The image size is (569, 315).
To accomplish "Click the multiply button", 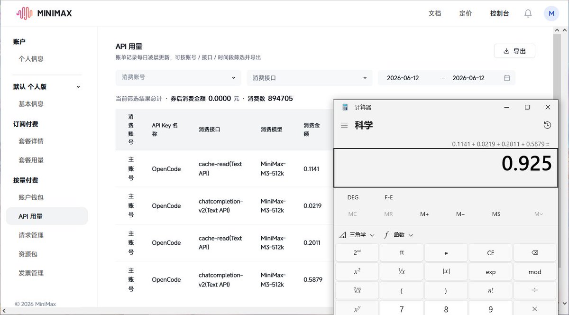I will tap(535, 308).
